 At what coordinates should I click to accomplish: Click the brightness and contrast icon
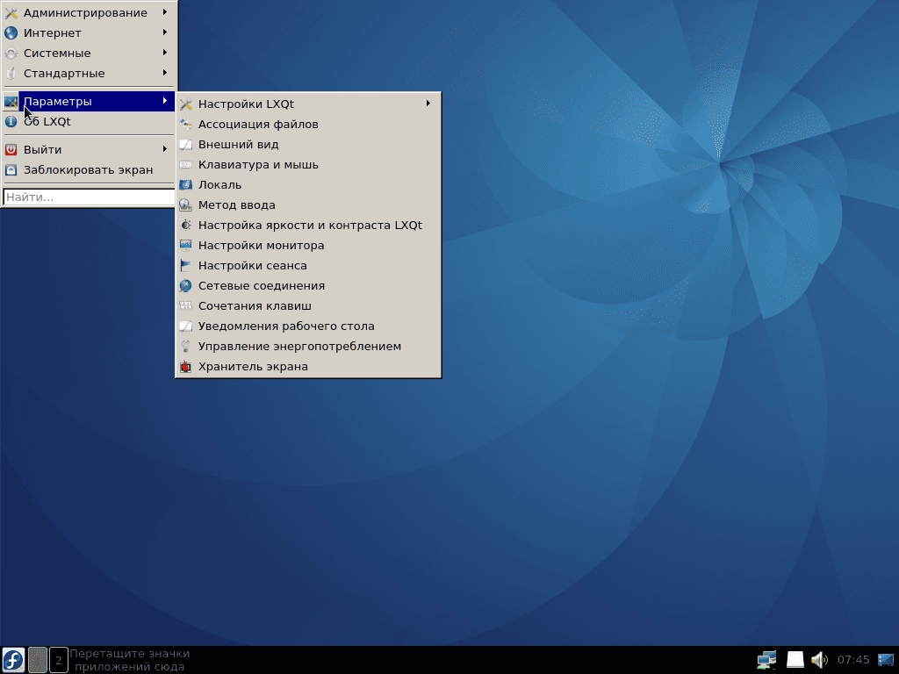[185, 226]
